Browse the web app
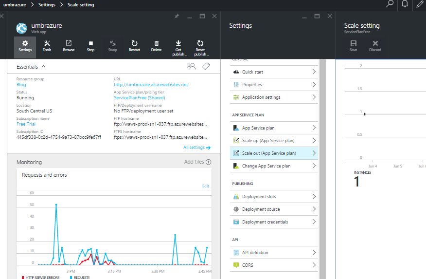Screen dimensions: 426x279 [69, 47]
